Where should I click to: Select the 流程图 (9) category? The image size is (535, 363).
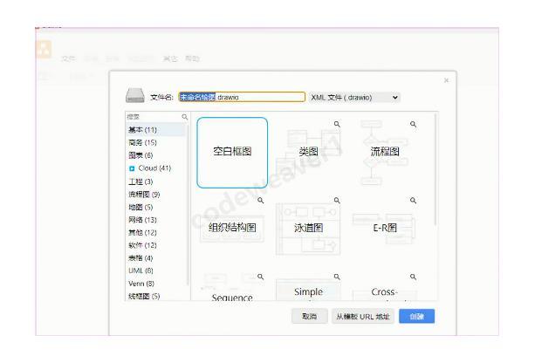pos(156,195)
